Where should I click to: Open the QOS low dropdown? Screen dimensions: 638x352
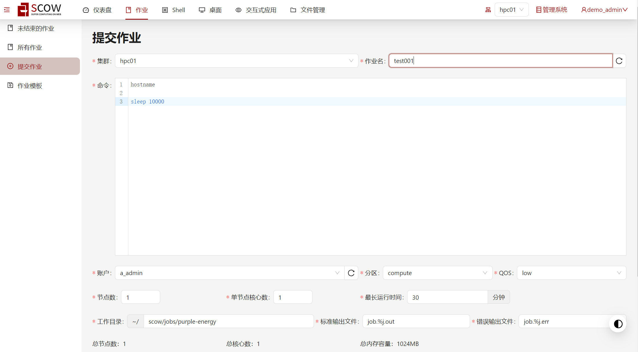pos(571,273)
